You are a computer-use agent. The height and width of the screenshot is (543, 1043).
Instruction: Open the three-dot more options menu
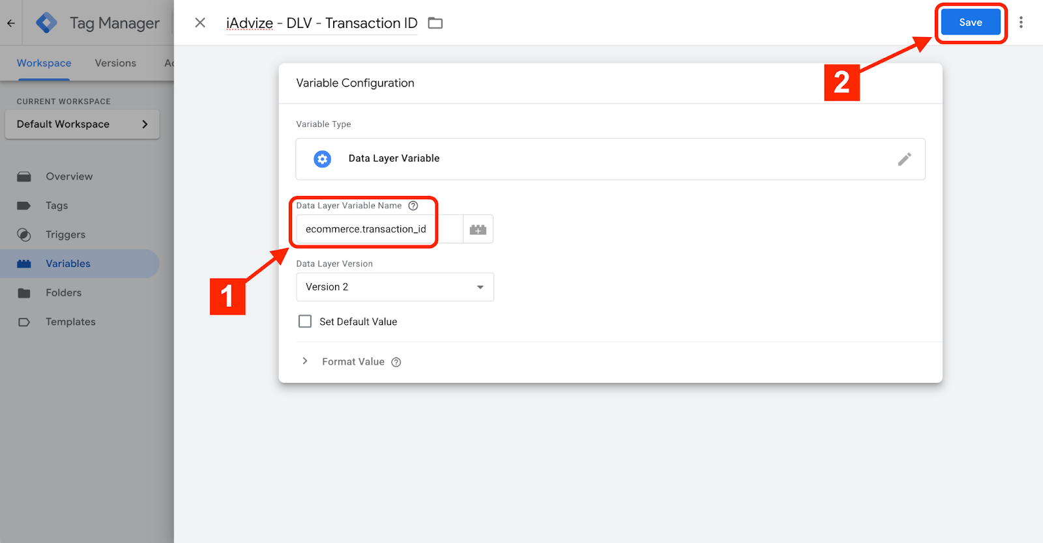tap(1021, 23)
